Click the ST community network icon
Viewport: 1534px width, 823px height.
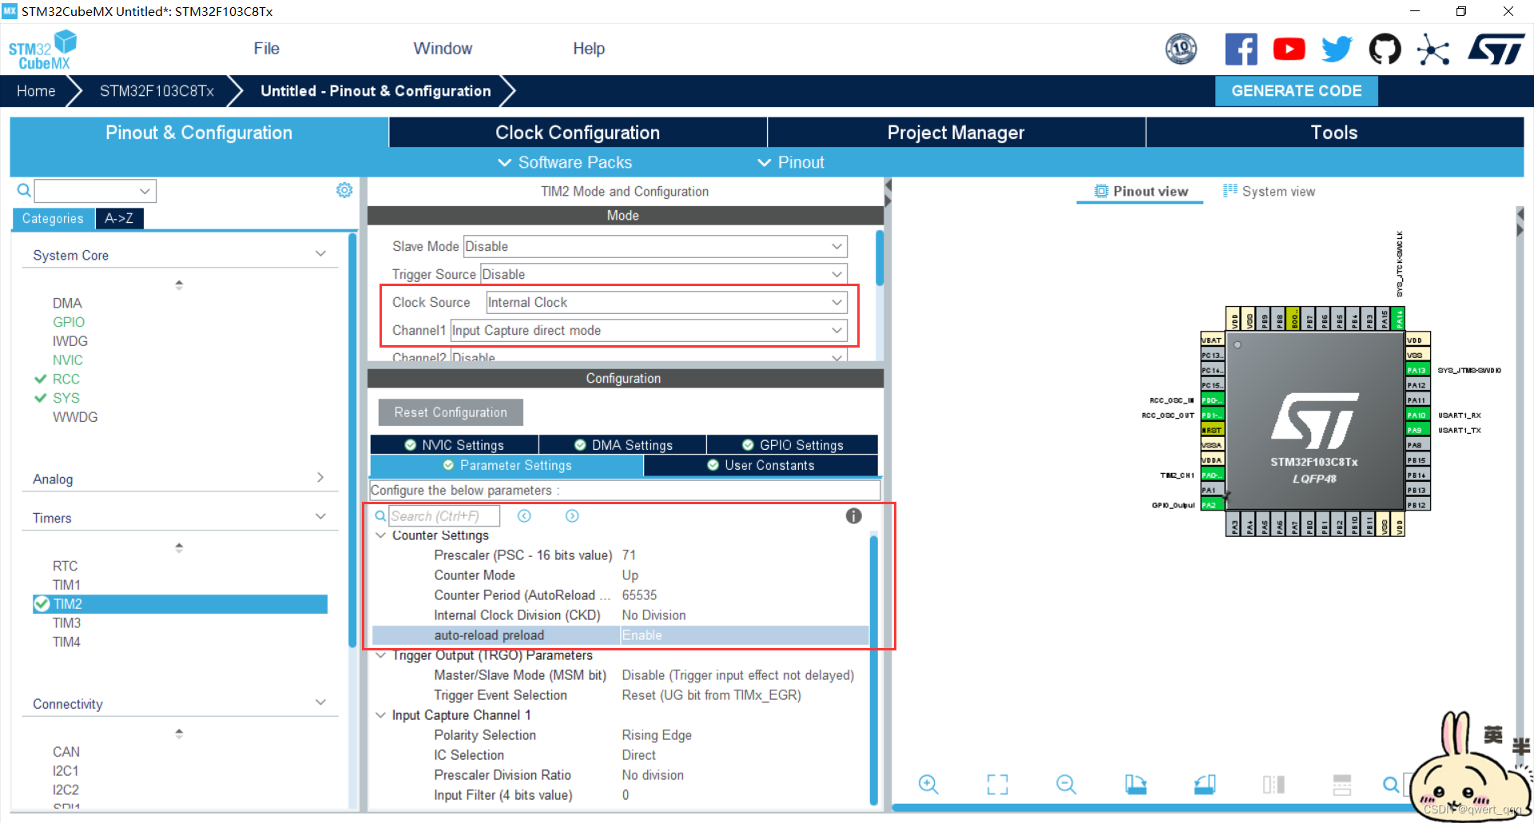pyautogui.click(x=1433, y=50)
